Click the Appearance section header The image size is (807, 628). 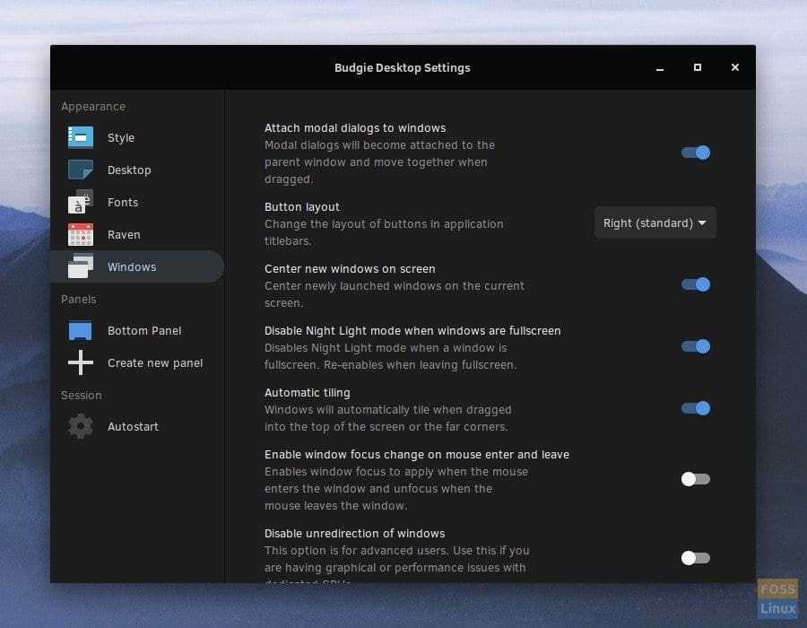pyautogui.click(x=93, y=107)
